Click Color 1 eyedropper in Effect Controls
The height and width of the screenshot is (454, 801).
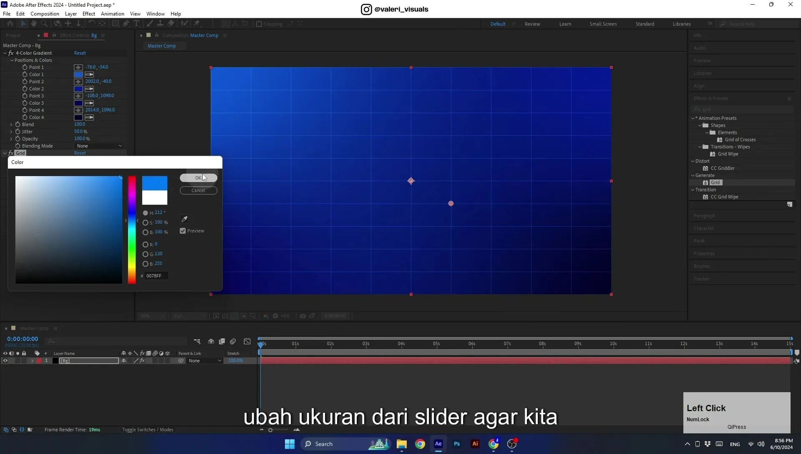[89, 74]
